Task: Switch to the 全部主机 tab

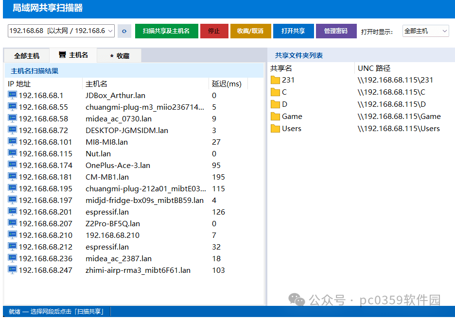Action: pos(27,56)
